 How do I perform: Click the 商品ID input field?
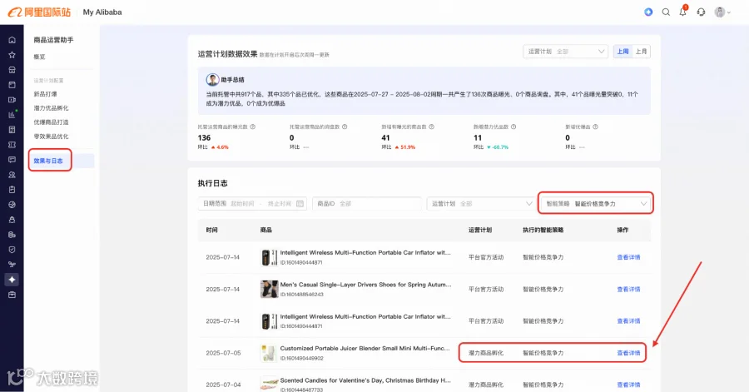pyautogui.click(x=367, y=203)
